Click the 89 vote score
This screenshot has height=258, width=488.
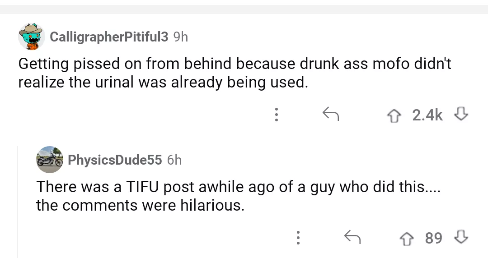pos(434,237)
